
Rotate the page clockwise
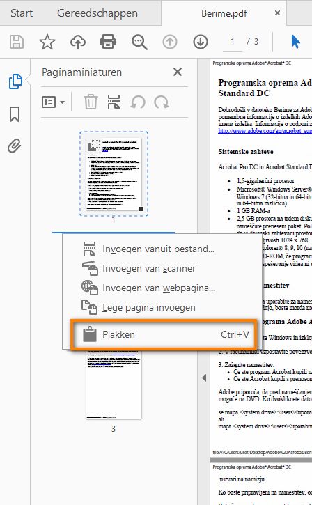[x=162, y=102]
